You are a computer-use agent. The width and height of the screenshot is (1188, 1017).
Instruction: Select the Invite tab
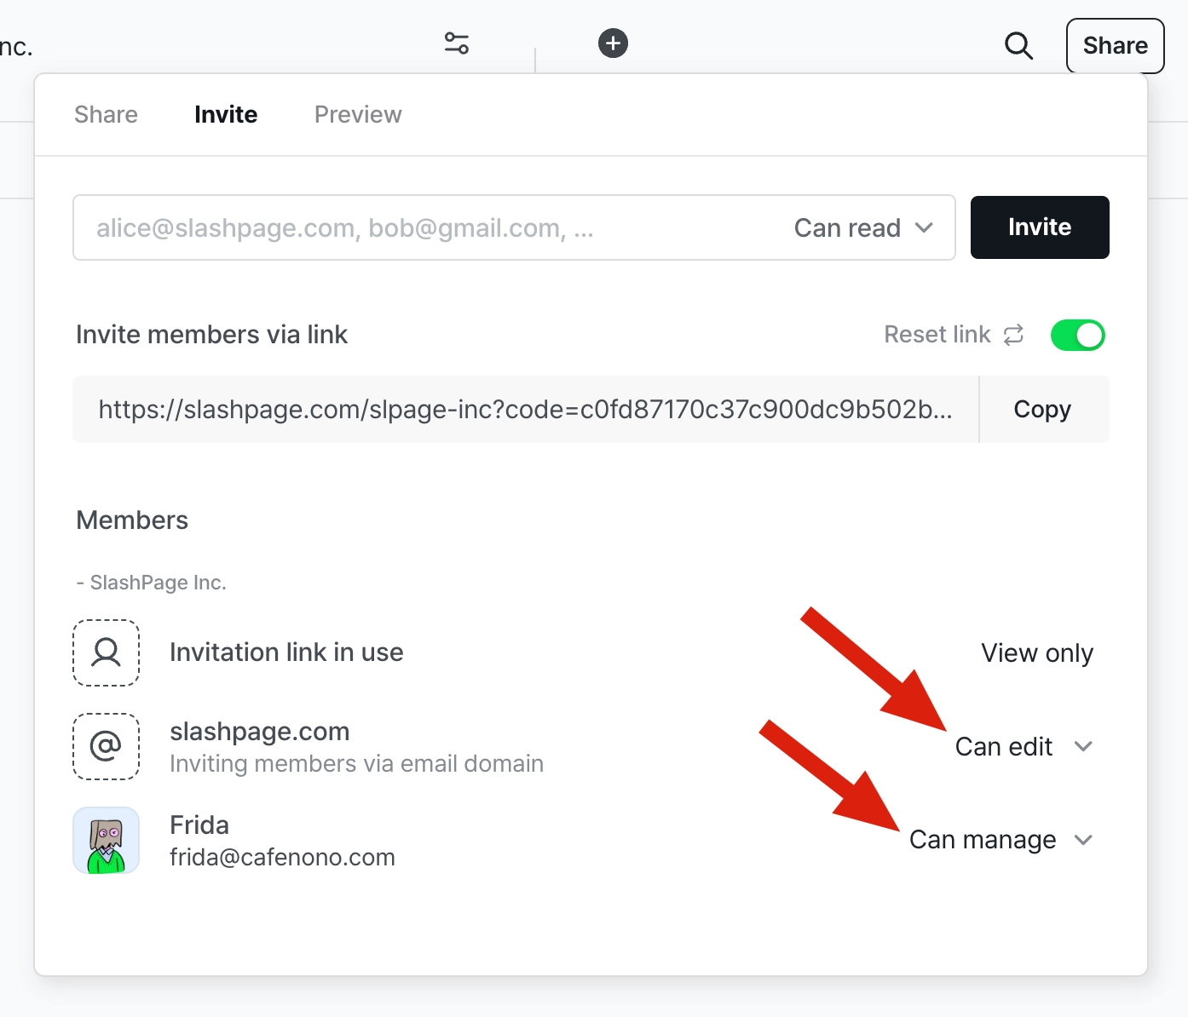[x=226, y=114]
